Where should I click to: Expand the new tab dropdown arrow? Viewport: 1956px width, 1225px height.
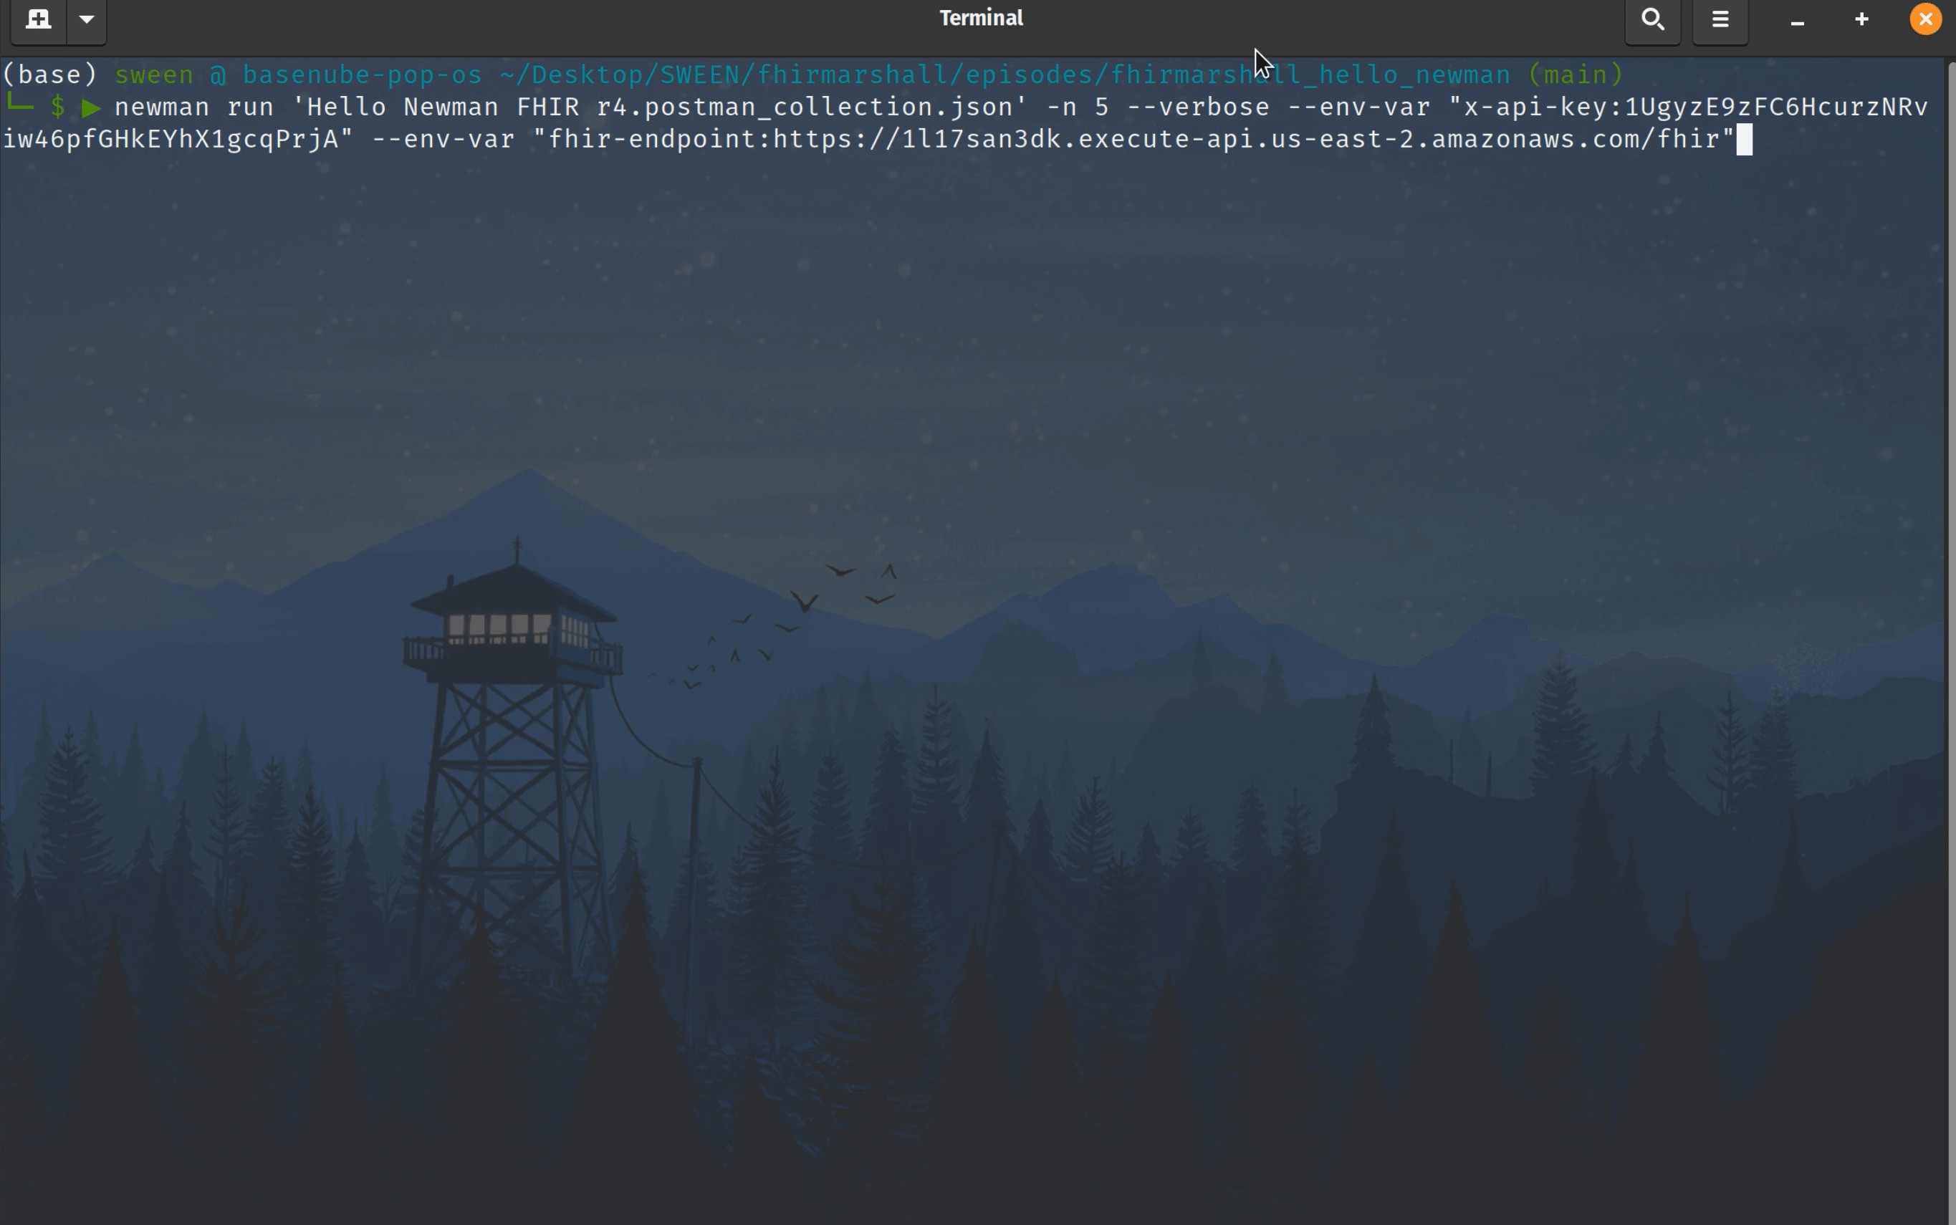click(x=87, y=19)
